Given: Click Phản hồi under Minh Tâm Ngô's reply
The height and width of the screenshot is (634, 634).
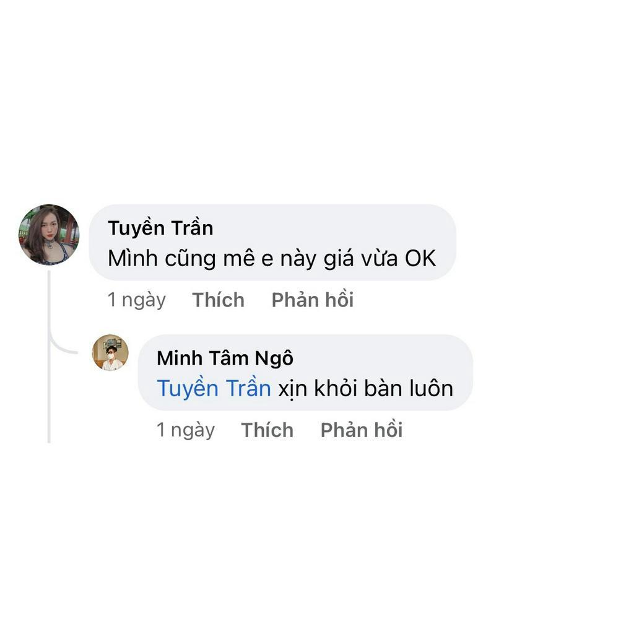Looking at the screenshot, I should coord(361,430).
